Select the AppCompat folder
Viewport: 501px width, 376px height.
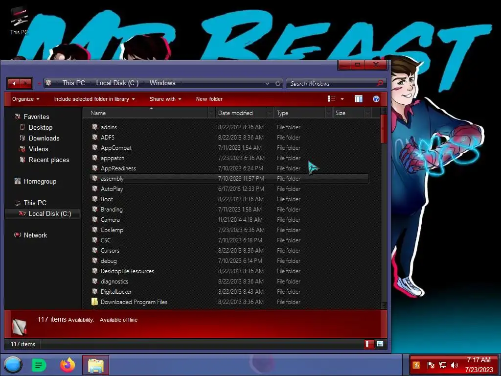point(116,148)
